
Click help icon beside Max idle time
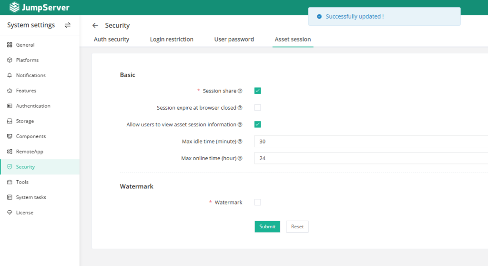(x=240, y=142)
